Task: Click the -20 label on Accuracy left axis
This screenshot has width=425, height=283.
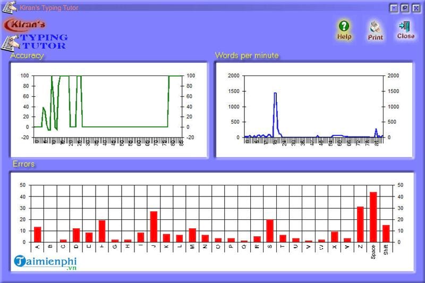Action: (24, 138)
